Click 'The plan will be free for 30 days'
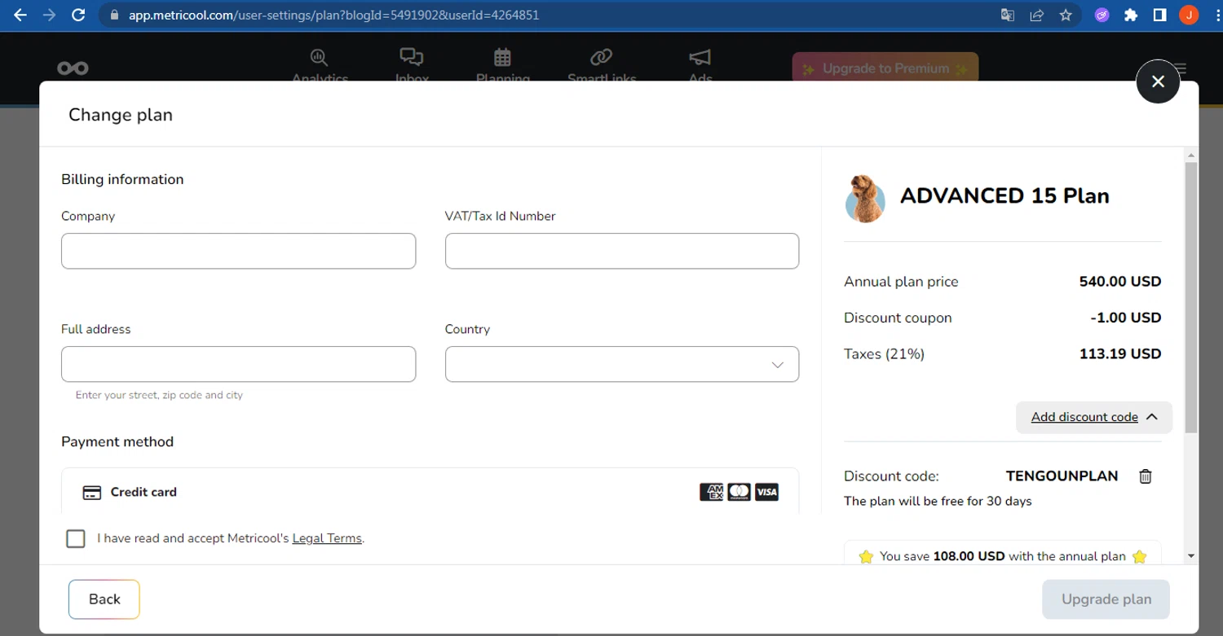The image size is (1223, 636). (x=938, y=501)
